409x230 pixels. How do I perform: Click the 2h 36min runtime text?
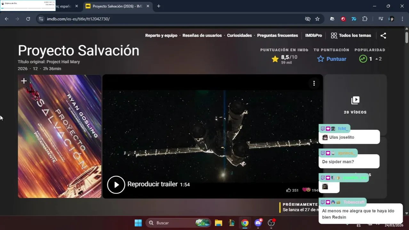(x=52, y=69)
